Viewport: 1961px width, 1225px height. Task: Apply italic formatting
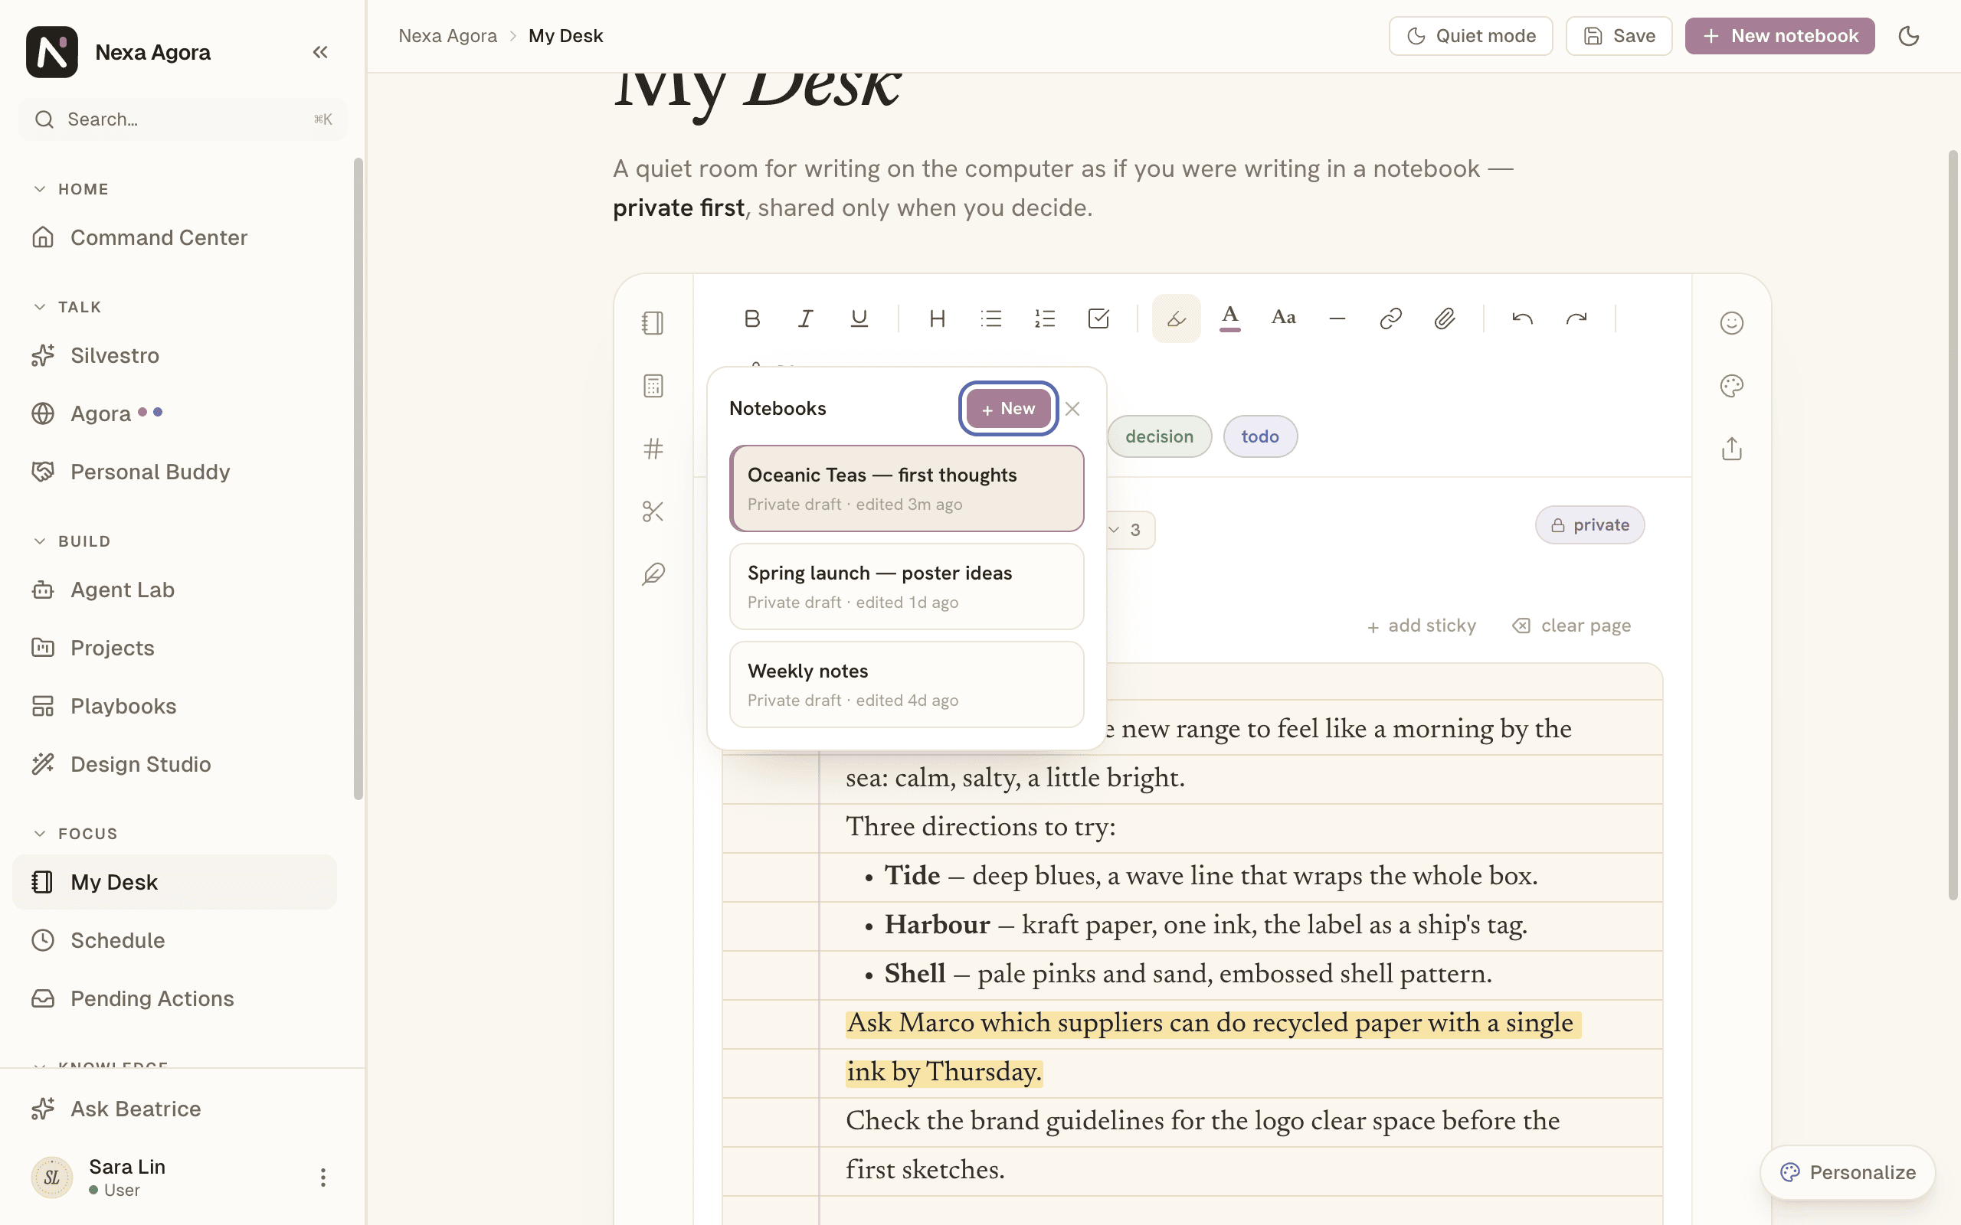click(804, 318)
